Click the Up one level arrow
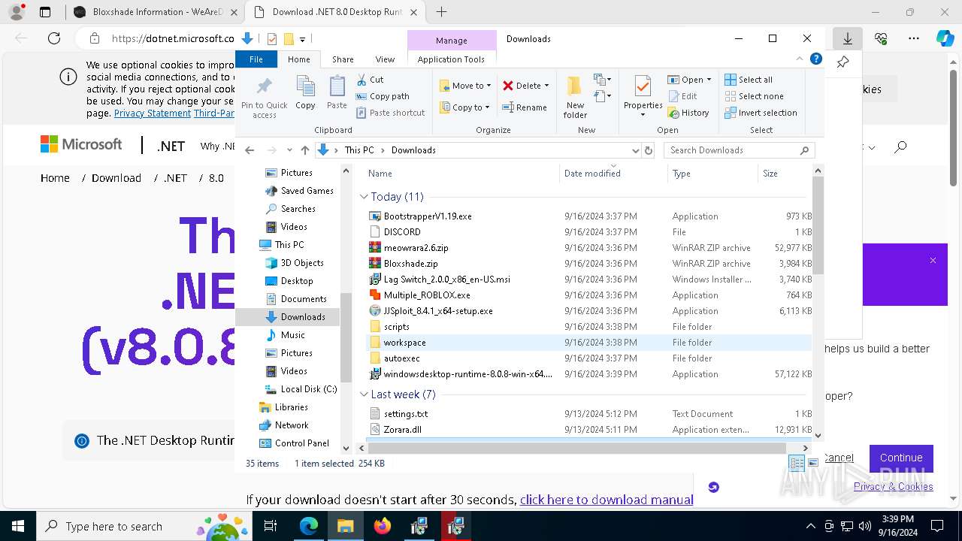This screenshot has width=962, height=541. pyautogui.click(x=304, y=150)
